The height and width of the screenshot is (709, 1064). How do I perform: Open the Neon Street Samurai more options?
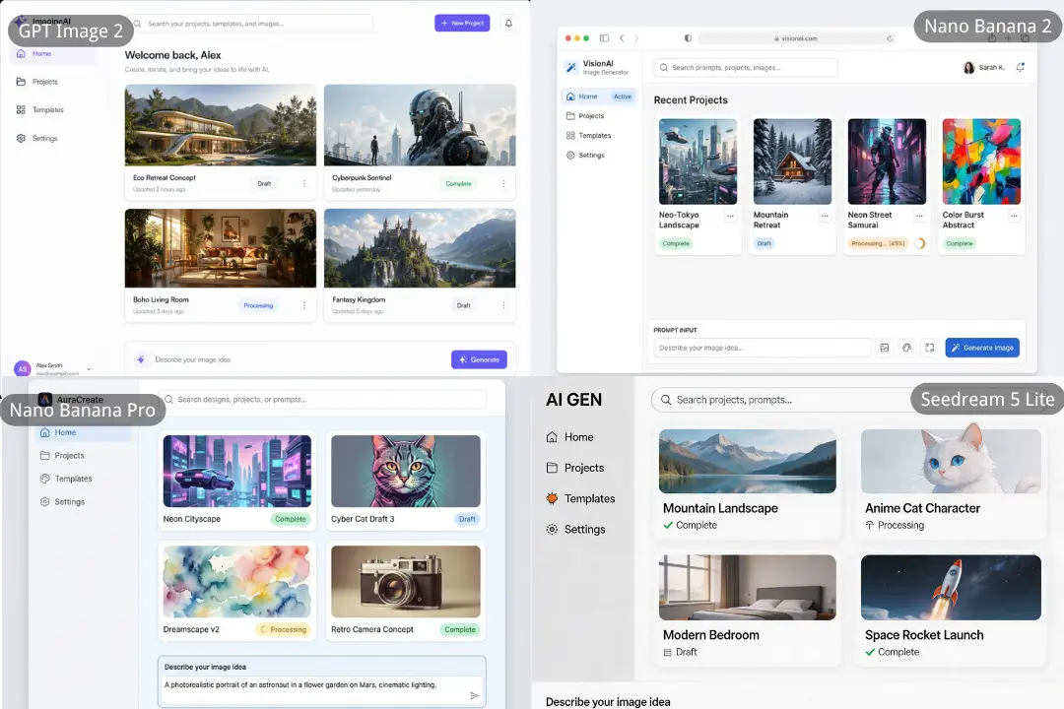[x=919, y=217]
